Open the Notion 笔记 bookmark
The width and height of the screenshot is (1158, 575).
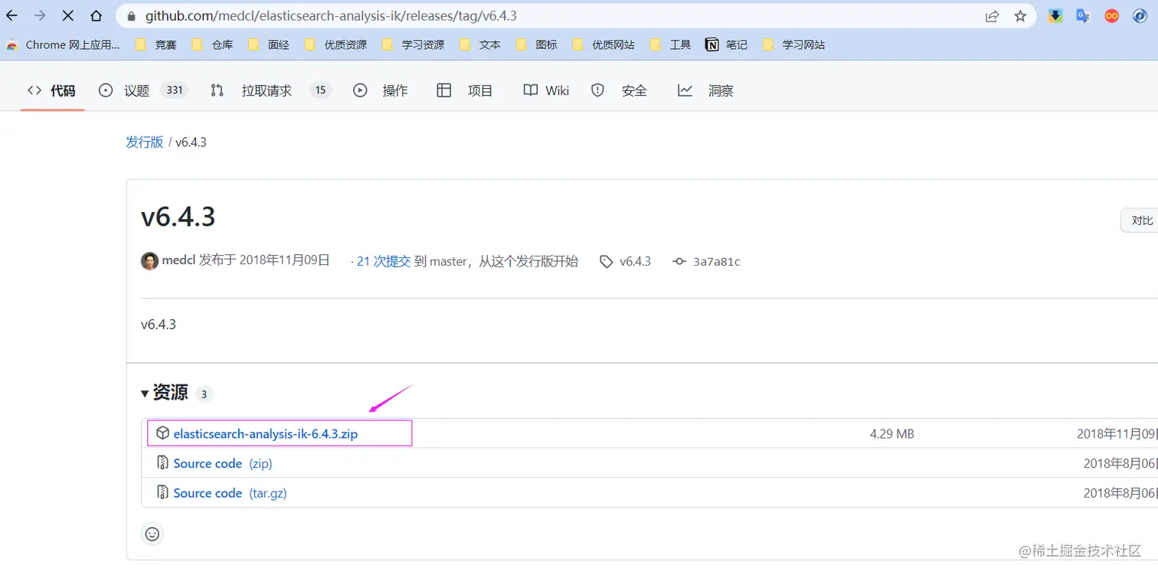tap(726, 45)
